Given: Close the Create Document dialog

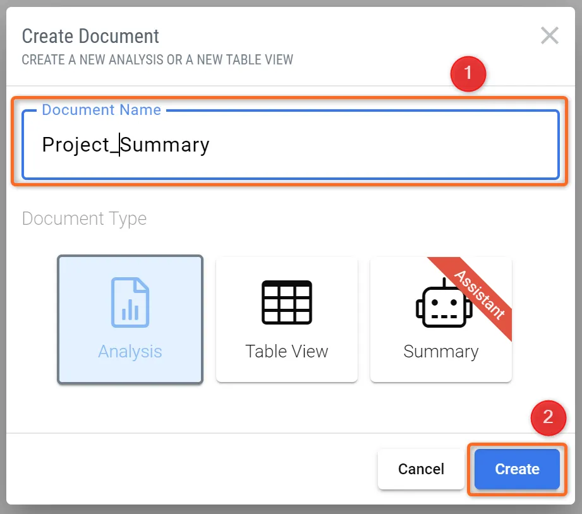Looking at the screenshot, I should [x=549, y=36].
